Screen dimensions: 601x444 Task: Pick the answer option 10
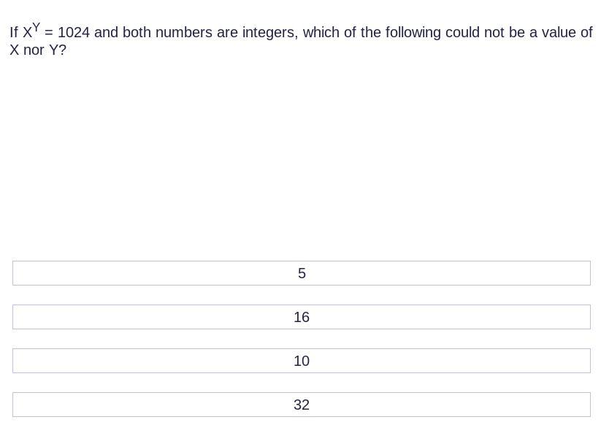point(302,361)
